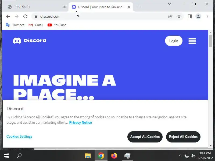215x161 pixels.
Task: Open File Explorer from the taskbar
Action: tap(88, 156)
